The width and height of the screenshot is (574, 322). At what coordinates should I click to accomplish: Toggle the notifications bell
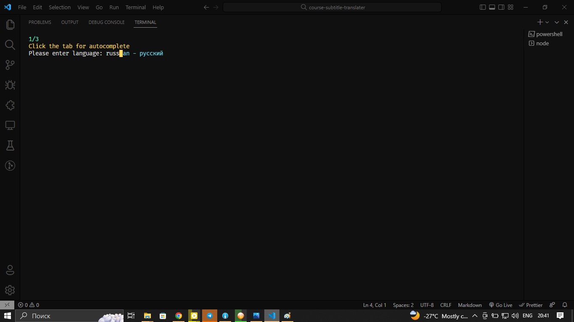[564, 305]
